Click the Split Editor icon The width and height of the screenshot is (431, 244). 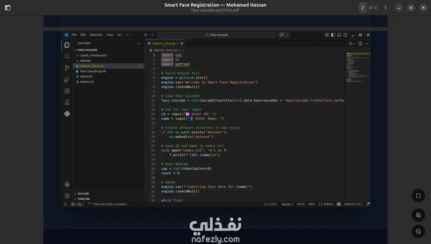pos(360,43)
